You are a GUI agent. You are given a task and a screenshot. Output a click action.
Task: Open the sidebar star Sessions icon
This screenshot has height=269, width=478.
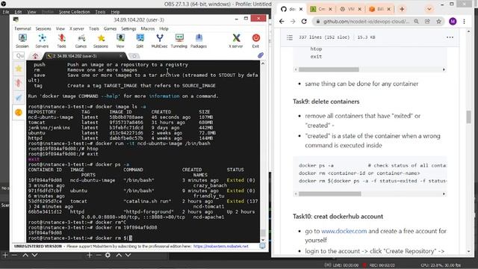pyautogui.click(x=19, y=69)
